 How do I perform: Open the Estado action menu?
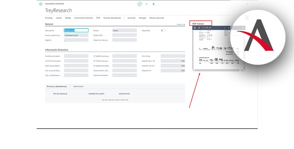[x=68, y=18]
